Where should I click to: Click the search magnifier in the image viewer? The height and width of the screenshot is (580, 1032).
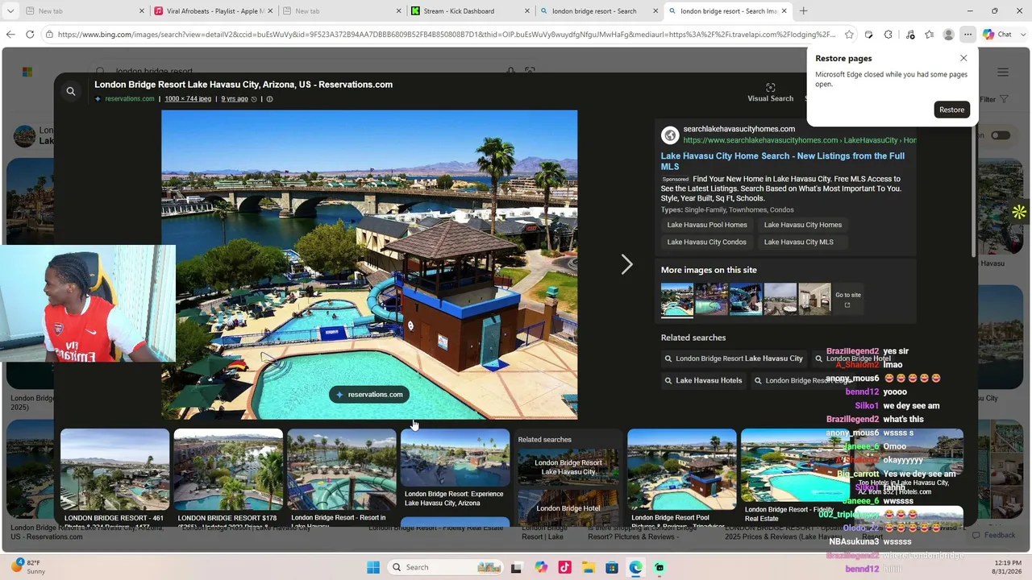click(71, 92)
